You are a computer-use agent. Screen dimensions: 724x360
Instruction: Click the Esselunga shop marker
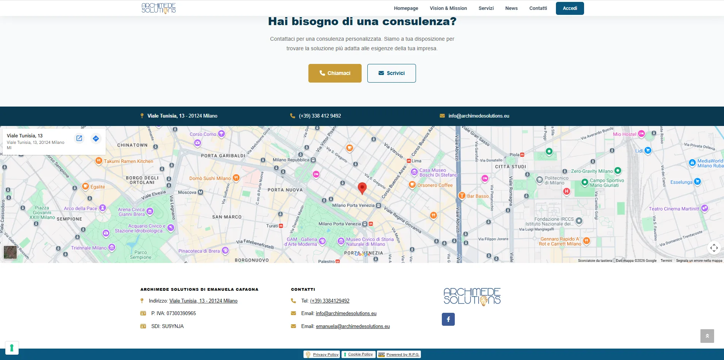point(697,182)
